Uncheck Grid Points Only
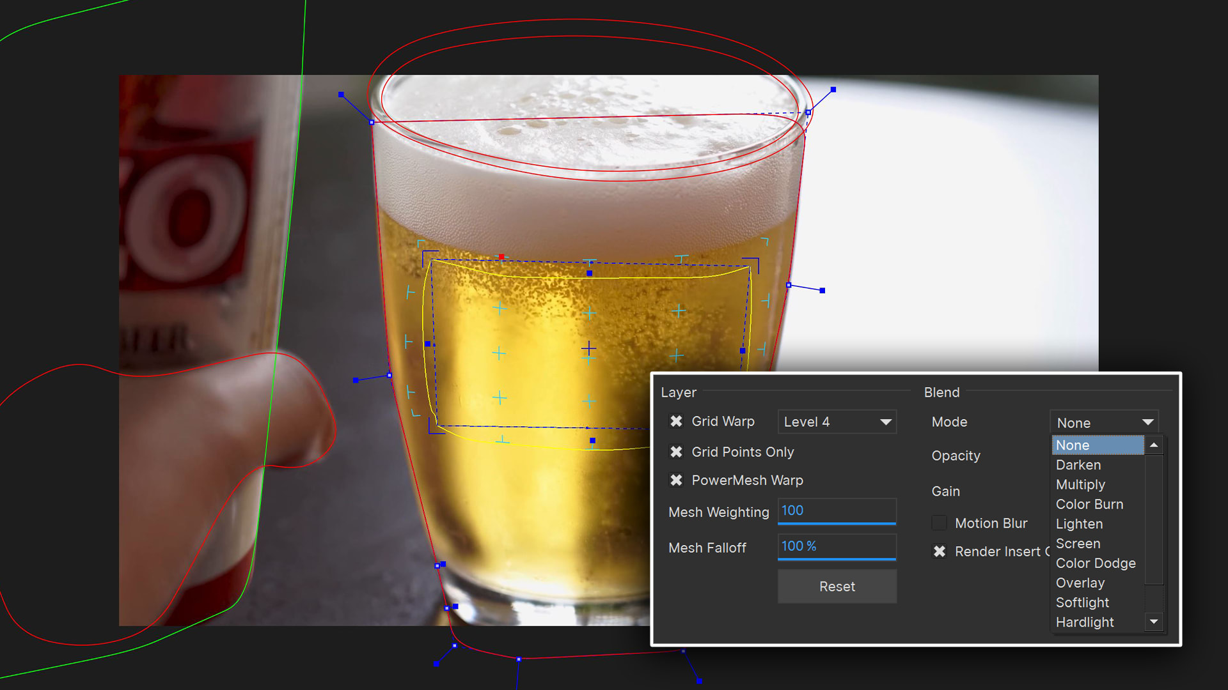This screenshot has width=1228, height=690. (x=677, y=452)
